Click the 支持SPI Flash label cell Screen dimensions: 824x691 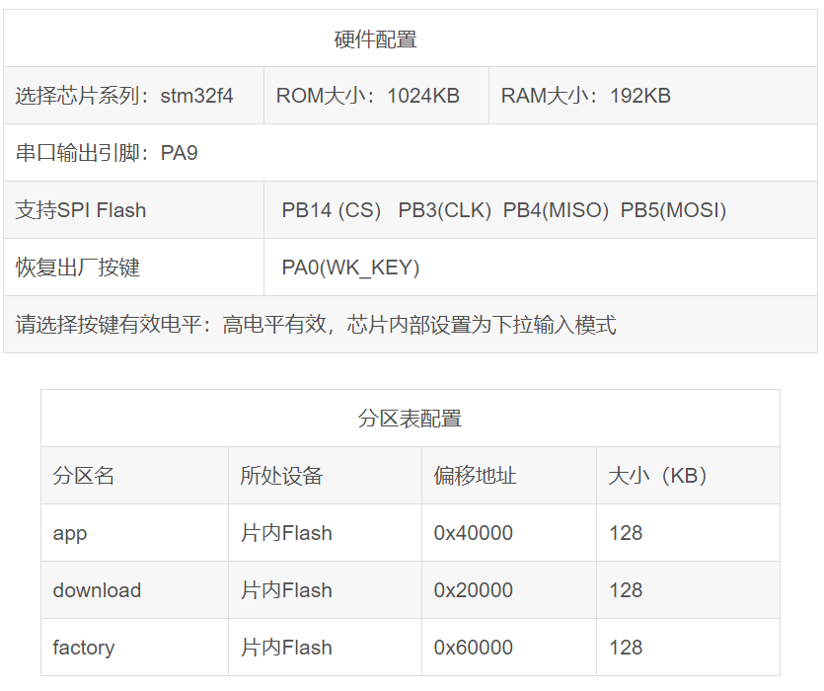tap(81, 210)
